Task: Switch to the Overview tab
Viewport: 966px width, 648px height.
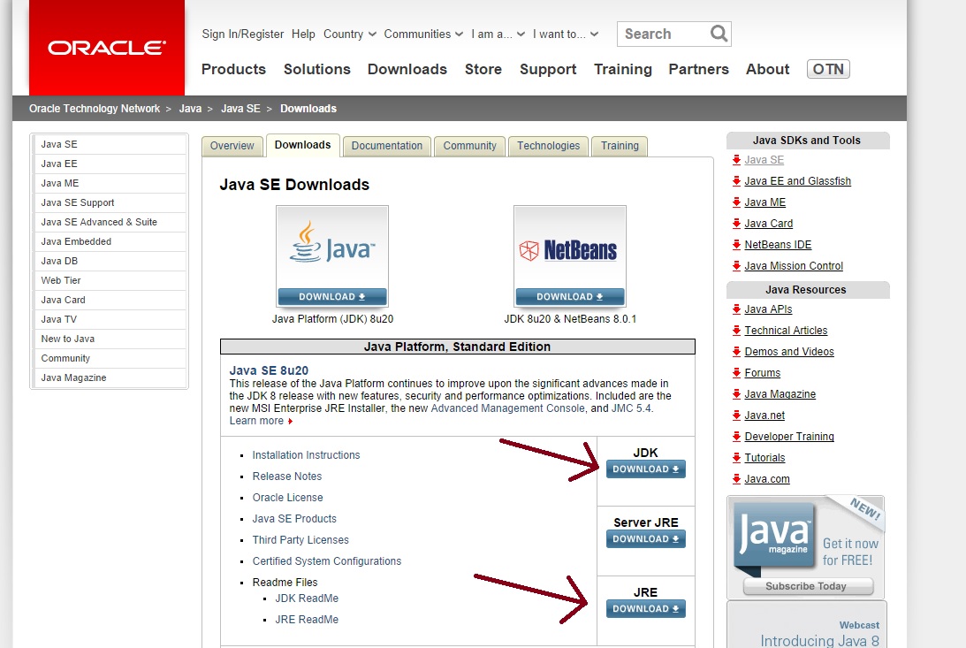Action: tap(232, 146)
